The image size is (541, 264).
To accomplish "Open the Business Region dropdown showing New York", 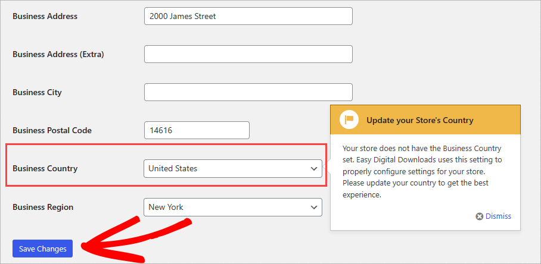I will (232, 207).
